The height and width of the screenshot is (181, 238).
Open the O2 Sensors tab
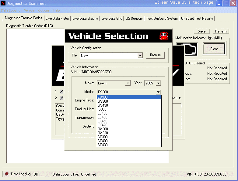click(x=134, y=19)
